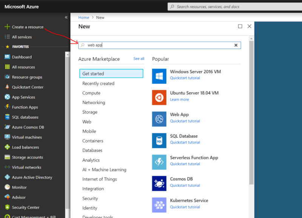The width and height of the screenshot is (302, 218).
Task: Click the Microsoft Azure portal title
Action: point(22,7)
